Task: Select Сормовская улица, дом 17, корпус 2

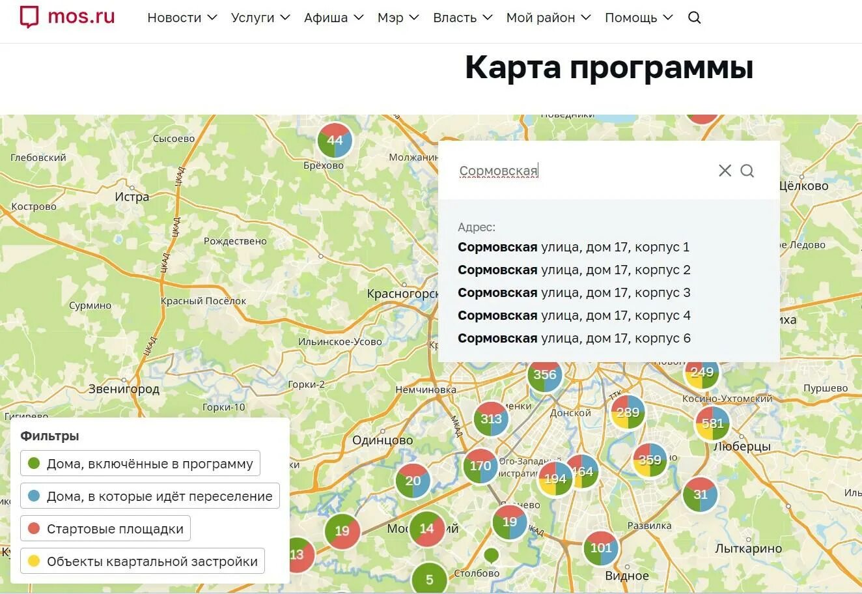Action: tap(574, 270)
